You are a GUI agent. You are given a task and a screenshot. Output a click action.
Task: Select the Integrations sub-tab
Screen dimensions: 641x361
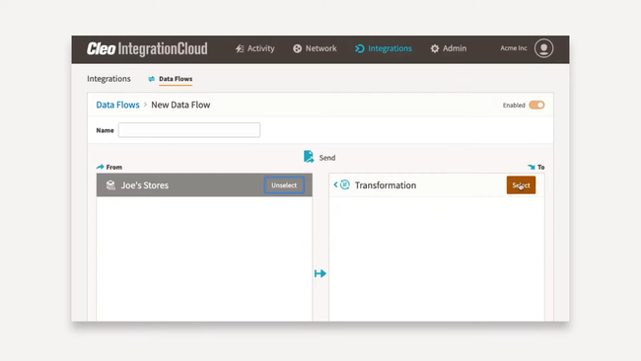108,79
